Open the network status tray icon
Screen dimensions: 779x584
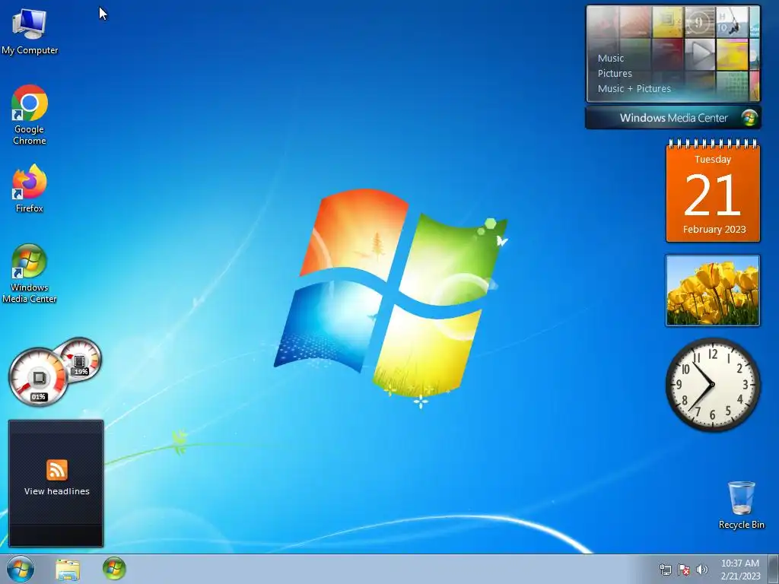[x=665, y=570]
